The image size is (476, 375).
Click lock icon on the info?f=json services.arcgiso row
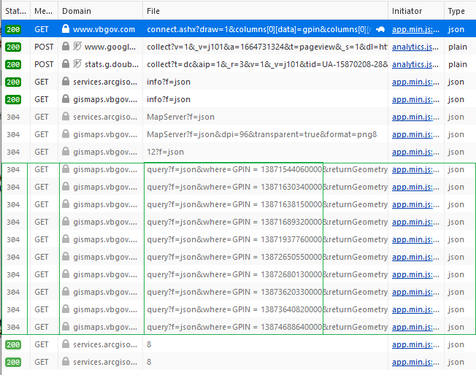66,82
